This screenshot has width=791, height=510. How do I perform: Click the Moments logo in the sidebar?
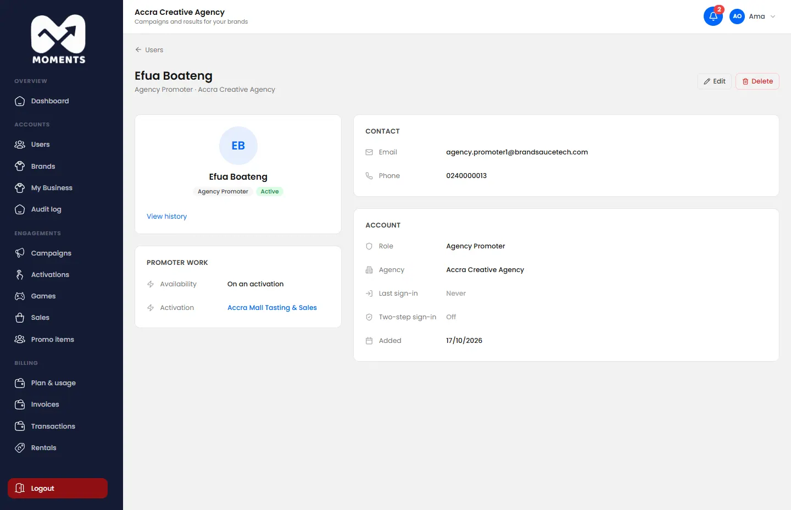click(x=58, y=39)
